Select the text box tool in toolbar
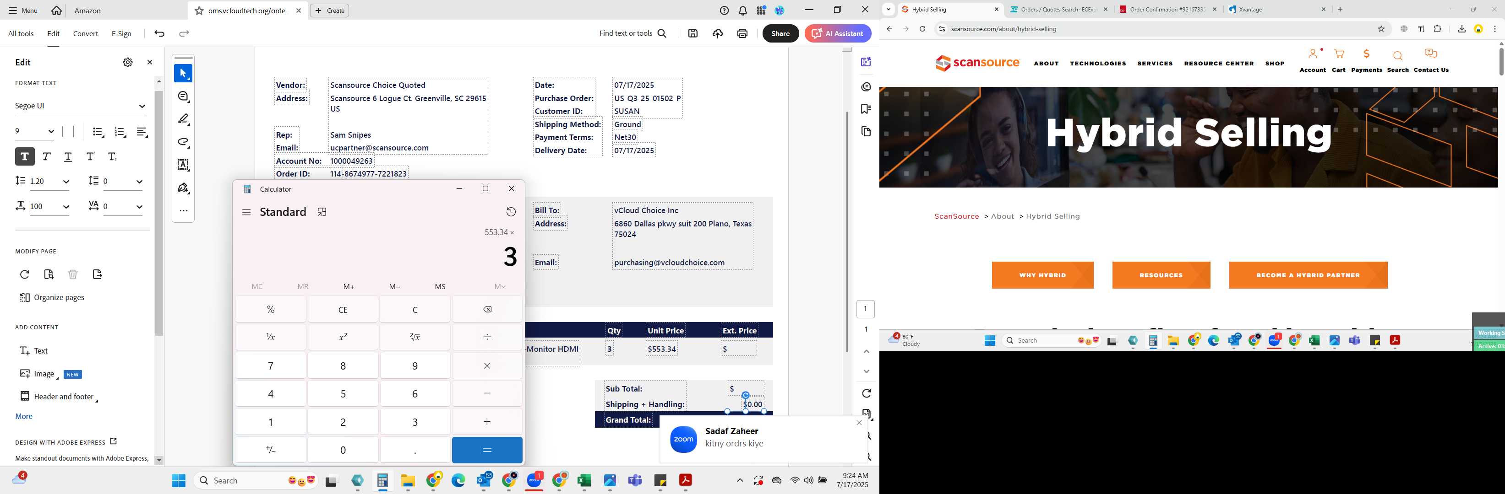Screen dimensions: 1505x494 [x=184, y=165]
